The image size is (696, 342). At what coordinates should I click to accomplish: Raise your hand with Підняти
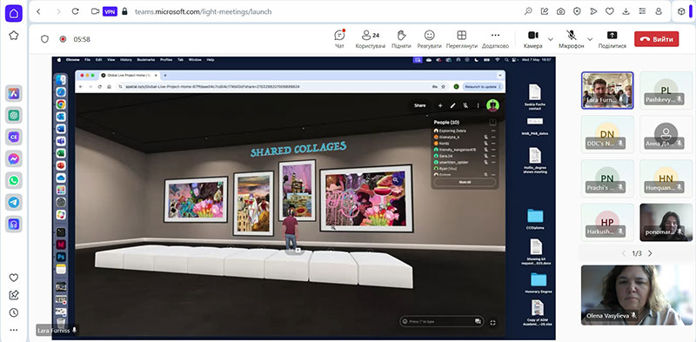(401, 38)
